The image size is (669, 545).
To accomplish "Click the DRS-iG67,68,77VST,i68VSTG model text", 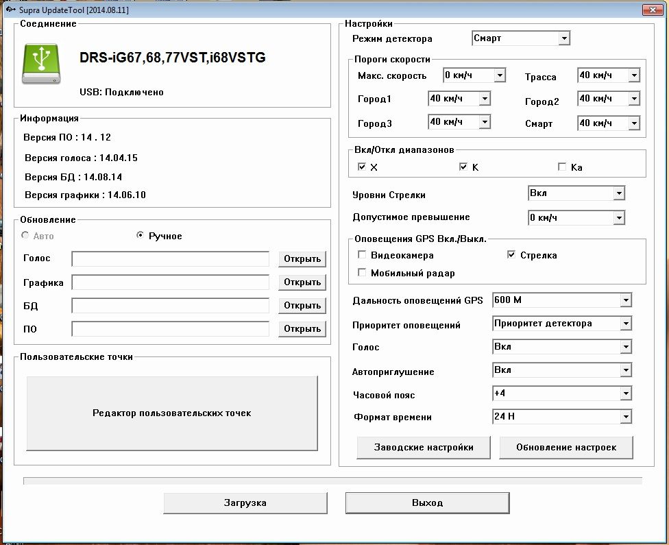I will (x=172, y=58).
